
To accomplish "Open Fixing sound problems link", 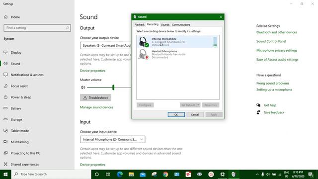I will (x=273, y=84).
